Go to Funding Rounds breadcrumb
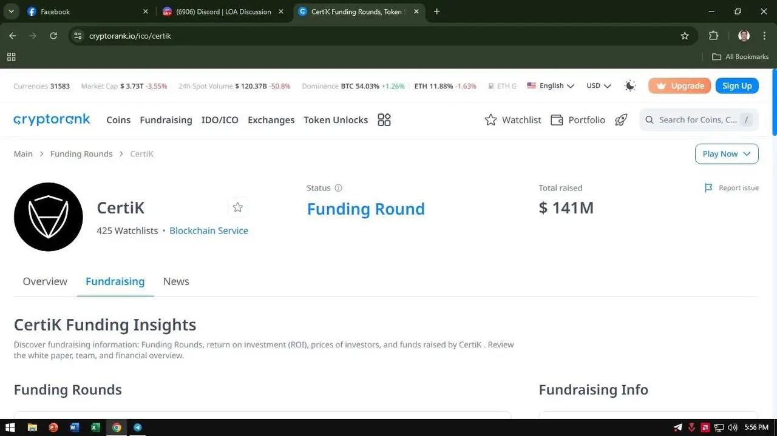The width and height of the screenshot is (777, 436). point(81,154)
